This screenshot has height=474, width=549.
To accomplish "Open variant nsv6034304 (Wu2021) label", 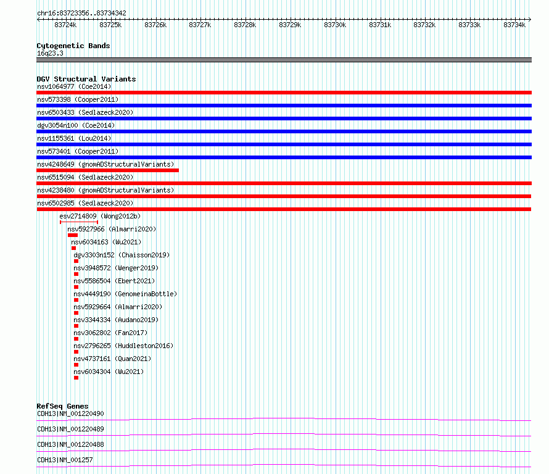I will (x=109, y=372).
